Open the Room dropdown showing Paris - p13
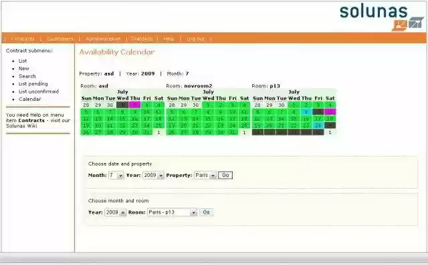Image resolution: width=428 pixels, height=265 pixels. pyautogui.click(x=173, y=212)
